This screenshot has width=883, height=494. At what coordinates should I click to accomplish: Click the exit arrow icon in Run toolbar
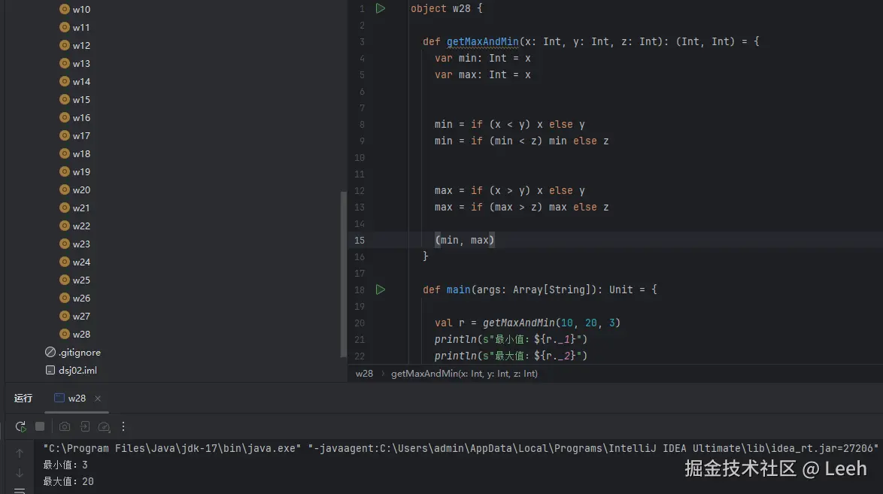coord(84,426)
